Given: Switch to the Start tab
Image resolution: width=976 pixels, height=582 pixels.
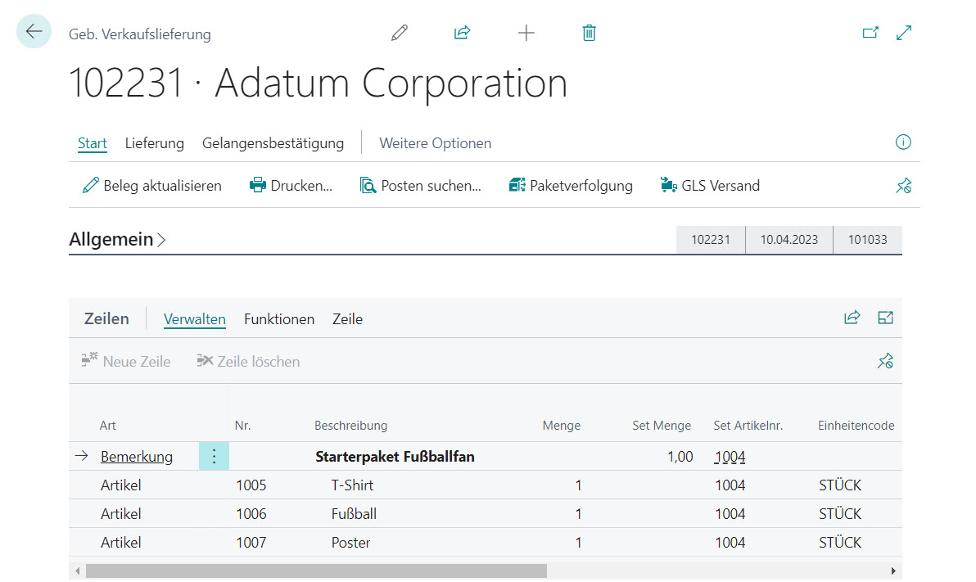Looking at the screenshot, I should (x=93, y=143).
